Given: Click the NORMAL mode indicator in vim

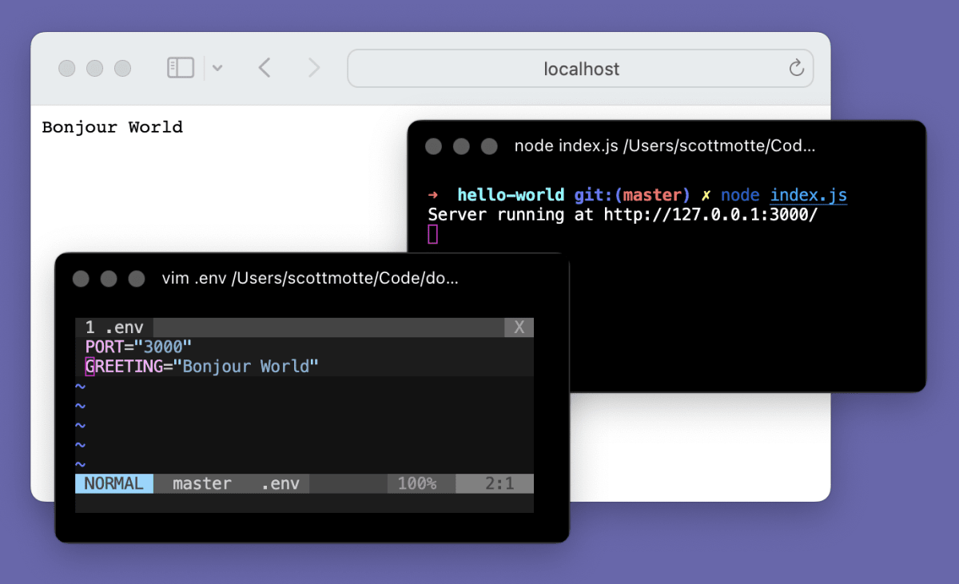Looking at the screenshot, I should click(x=114, y=483).
